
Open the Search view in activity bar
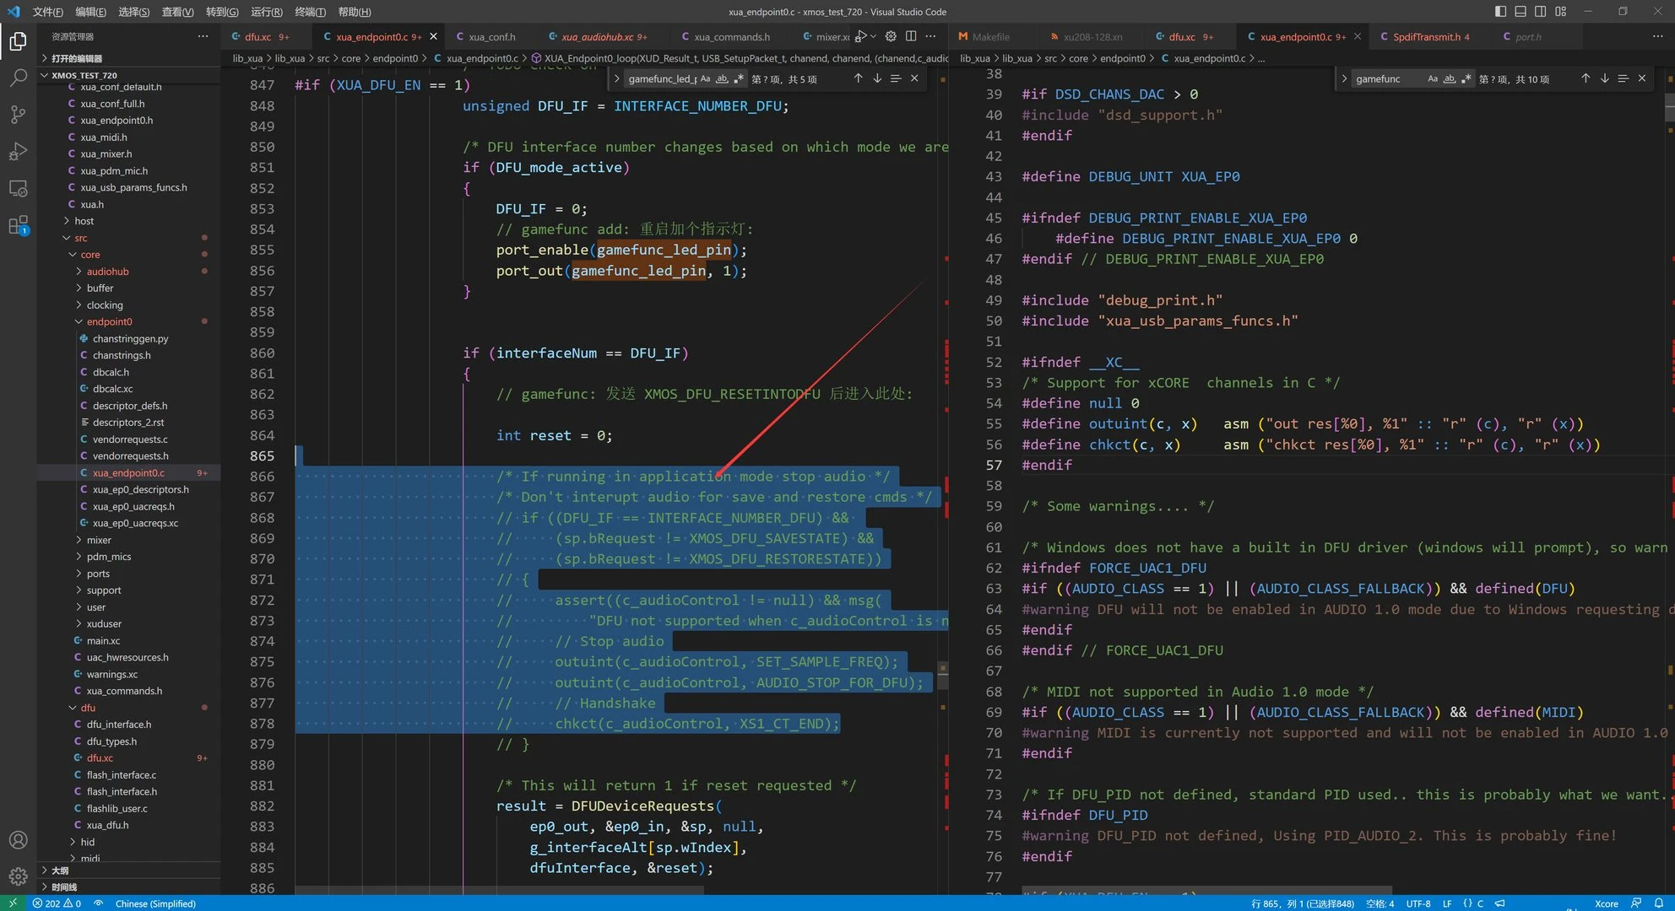pyautogui.click(x=18, y=78)
